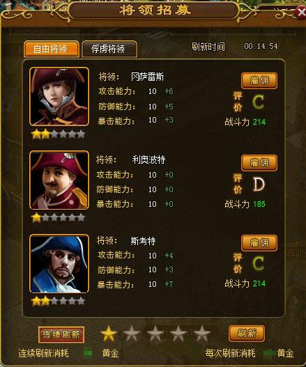306x367 pixels.
Task: Close the 将领招募 window
Action: tap(300, 13)
